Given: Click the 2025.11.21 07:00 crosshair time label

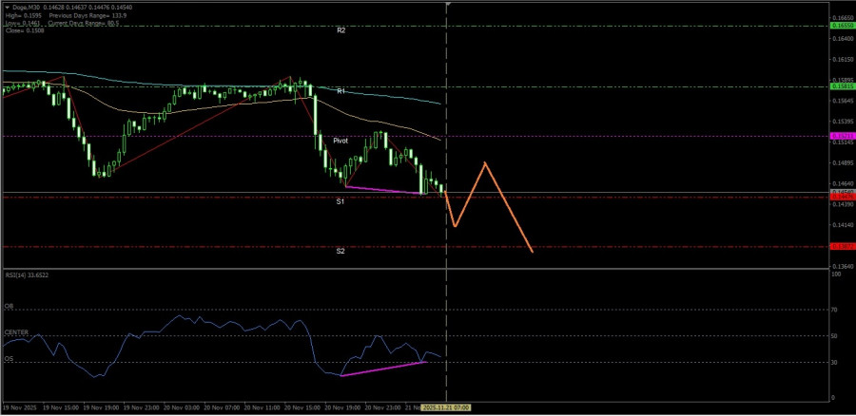Looking at the screenshot, I should tap(447, 407).
